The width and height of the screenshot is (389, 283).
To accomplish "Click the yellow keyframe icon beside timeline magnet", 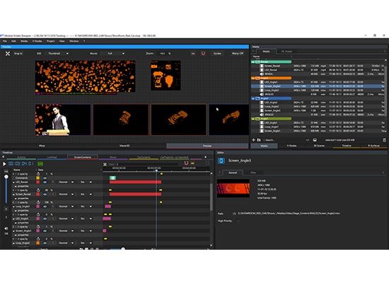I will pos(192,163).
